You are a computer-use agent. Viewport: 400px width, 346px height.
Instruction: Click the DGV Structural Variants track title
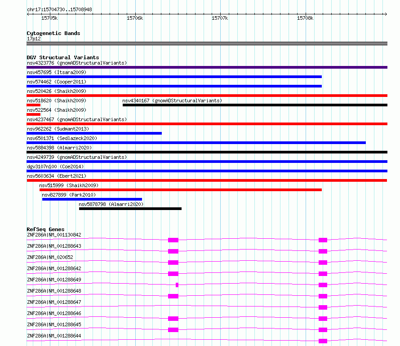(63, 57)
